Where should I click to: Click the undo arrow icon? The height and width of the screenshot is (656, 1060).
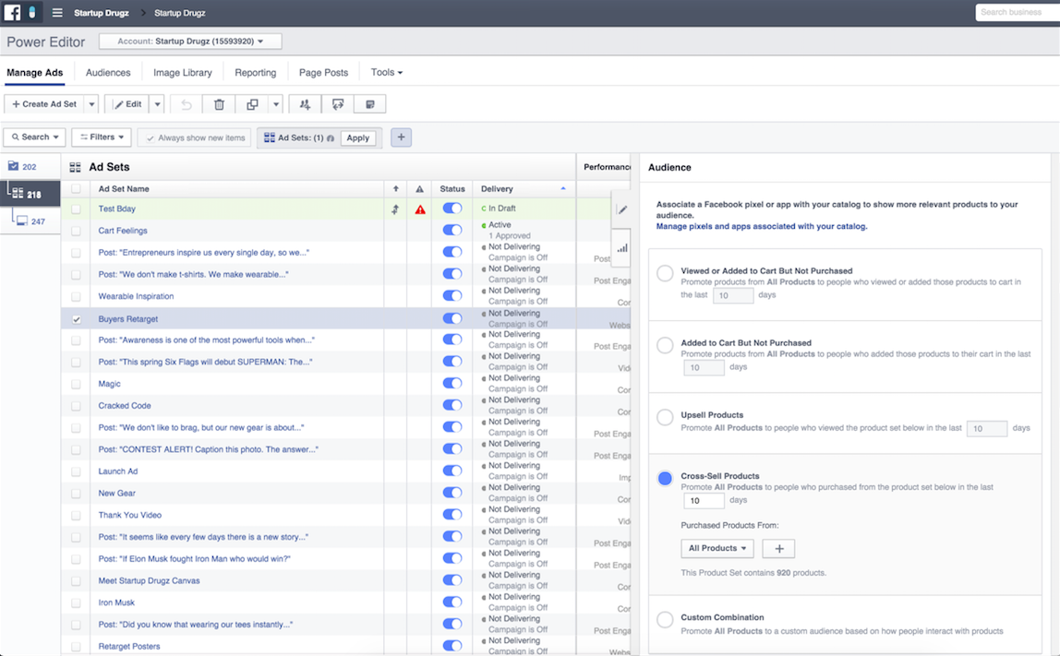click(x=187, y=104)
